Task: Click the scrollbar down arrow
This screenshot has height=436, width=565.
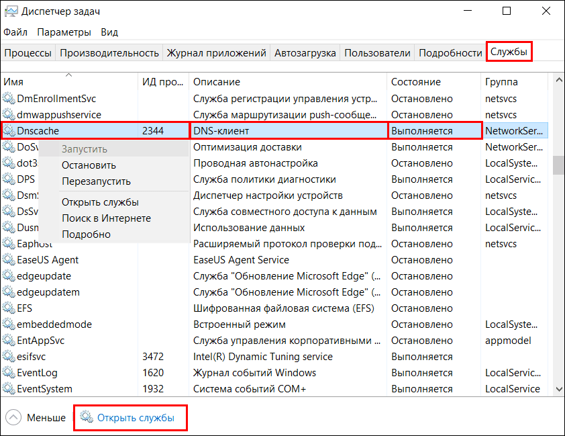Action: coord(559,389)
